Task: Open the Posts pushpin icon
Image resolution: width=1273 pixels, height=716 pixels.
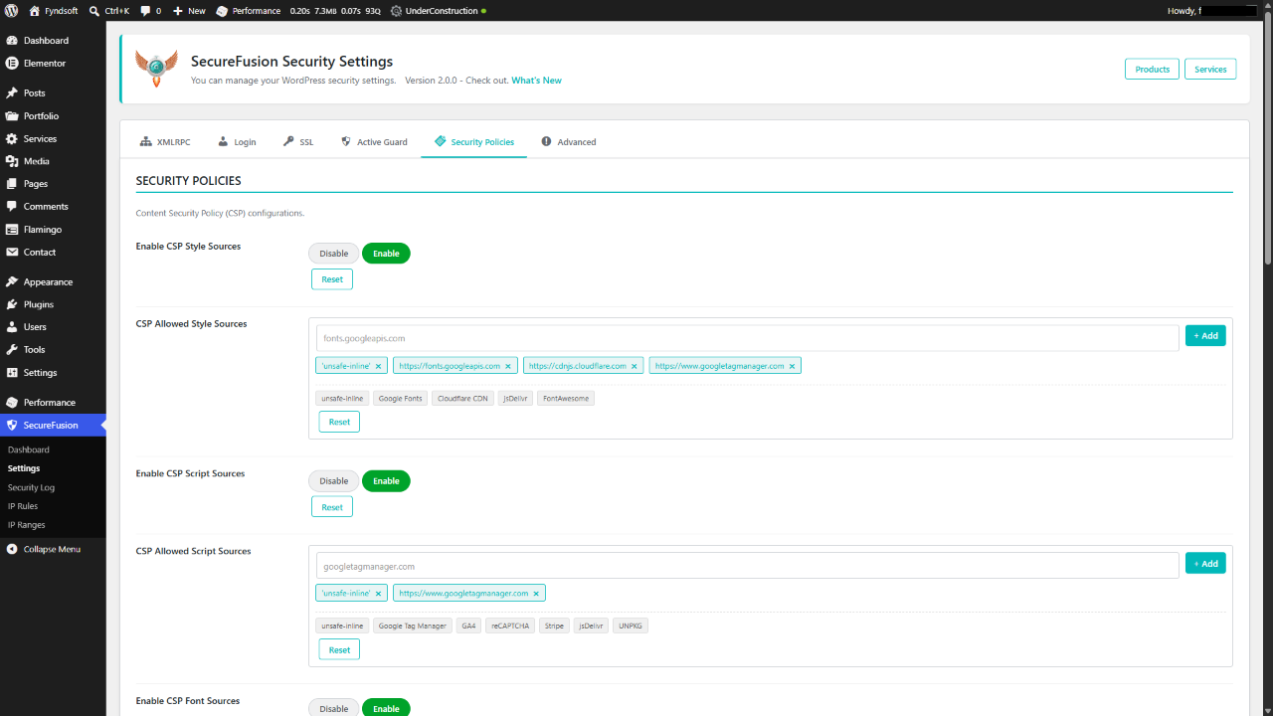Action: (x=12, y=92)
